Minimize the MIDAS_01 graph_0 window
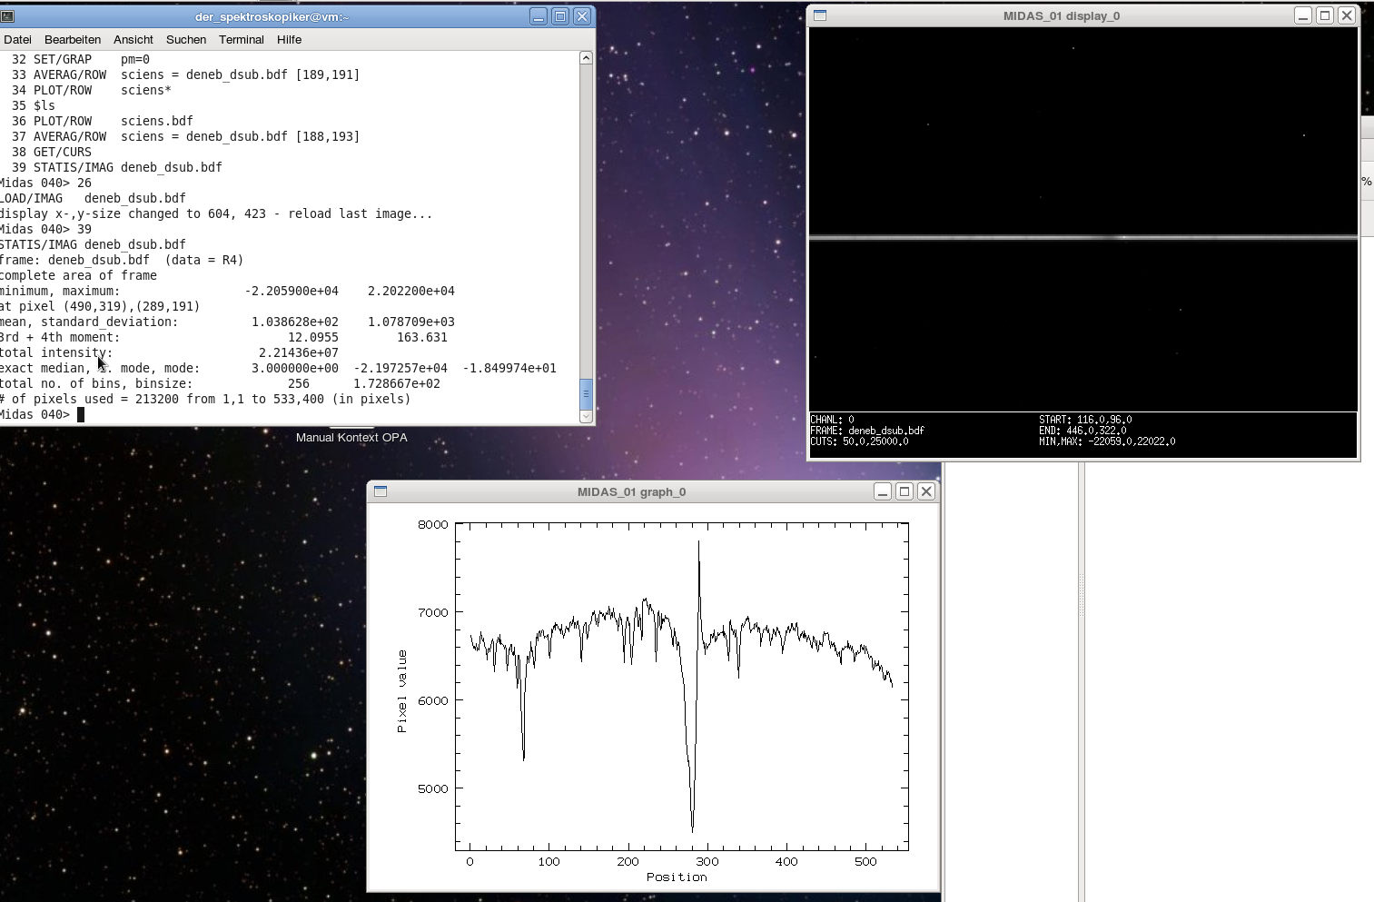This screenshot has width=1374, height=902. 883,491
